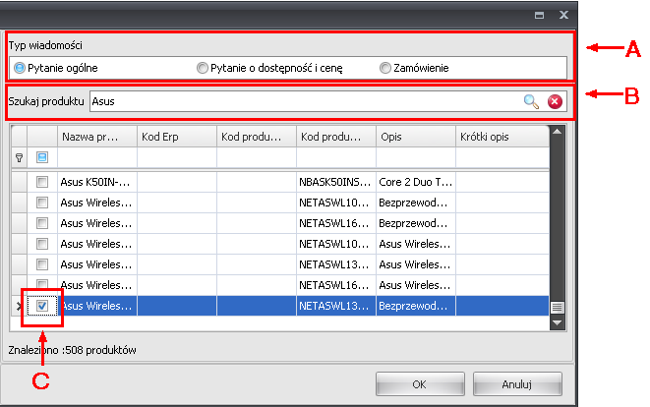
Task: Tick checkbox in first NETASWL10 Bezprzewod row
Action: tap(42, 203)
